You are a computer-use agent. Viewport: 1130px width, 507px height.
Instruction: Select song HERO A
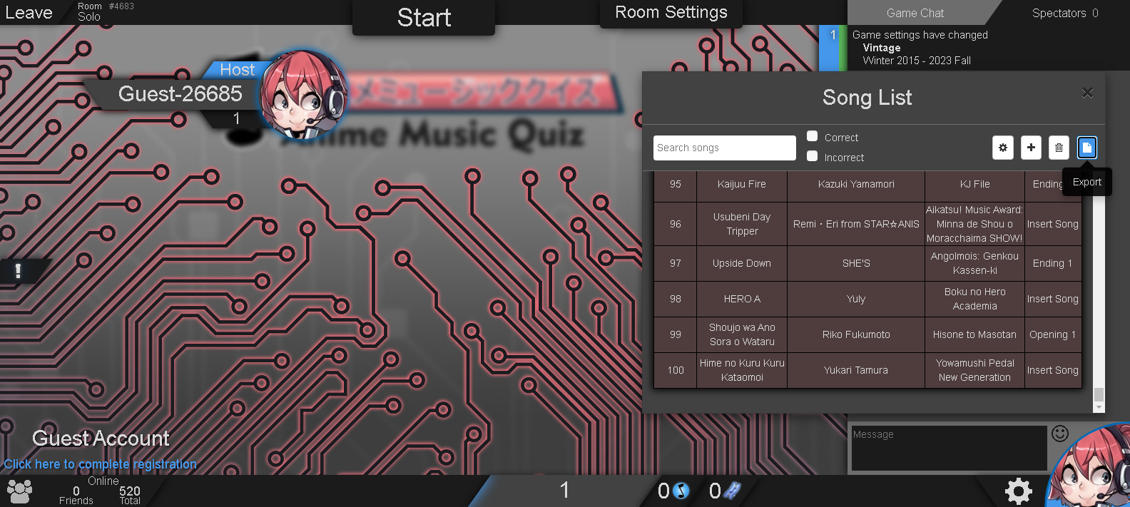pos(742,299)
